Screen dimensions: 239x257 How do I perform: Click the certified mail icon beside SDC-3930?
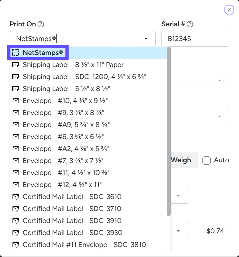(x=16, y=233)
